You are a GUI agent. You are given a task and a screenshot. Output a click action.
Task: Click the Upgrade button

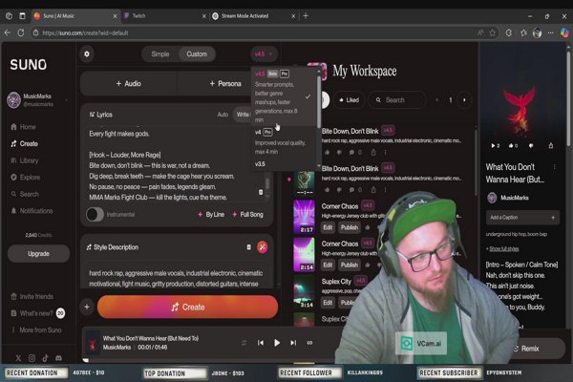coord(38,254)
